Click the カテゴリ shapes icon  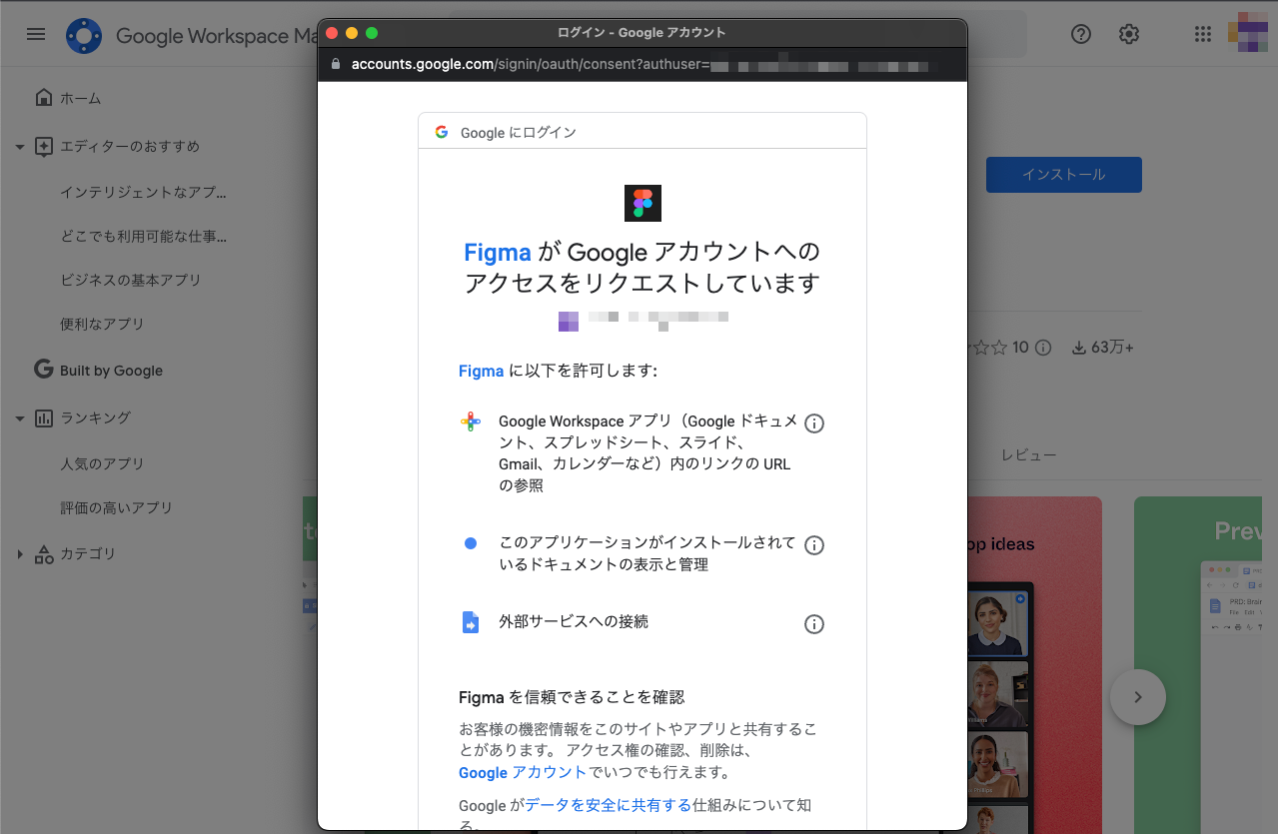(43, 554)
